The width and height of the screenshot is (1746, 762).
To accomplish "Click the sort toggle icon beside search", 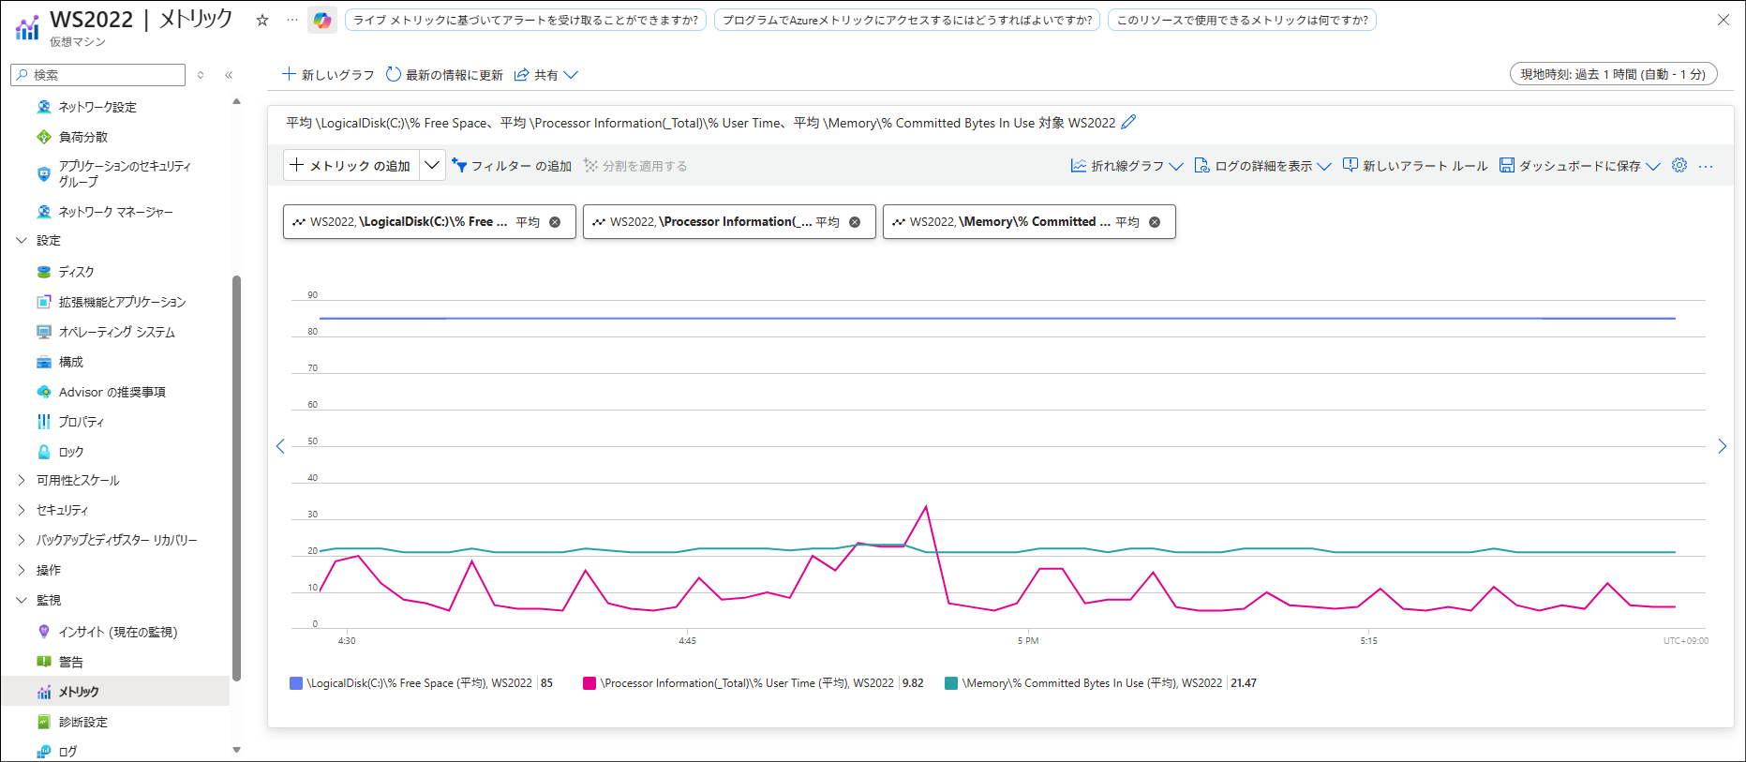I will pos(201,75).
